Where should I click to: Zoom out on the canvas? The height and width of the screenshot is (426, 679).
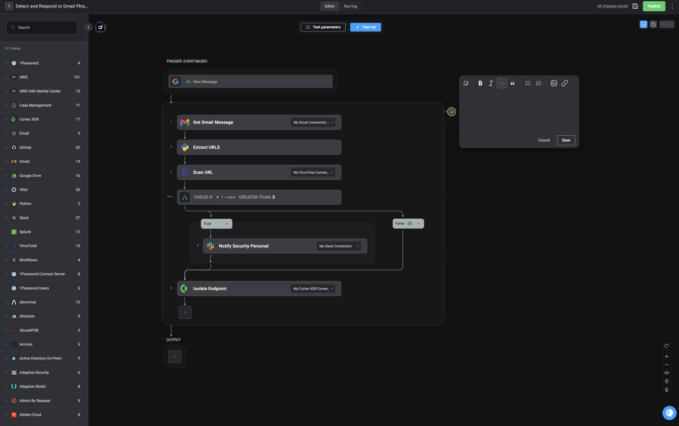[667, 365]
